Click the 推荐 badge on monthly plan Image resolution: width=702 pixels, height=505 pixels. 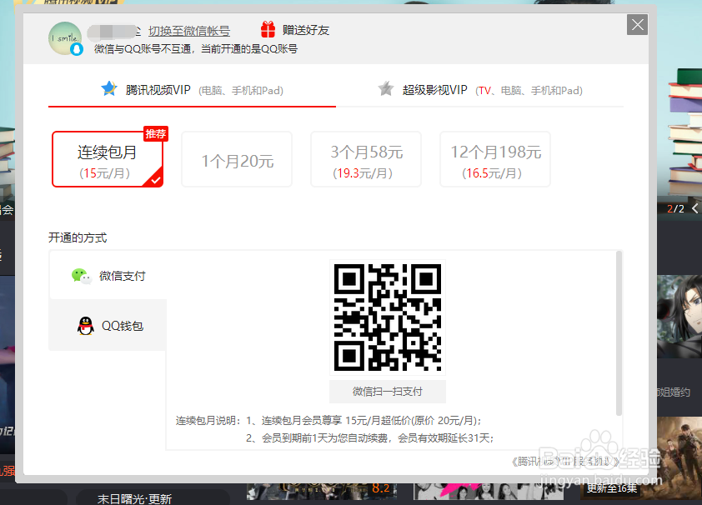155,133
